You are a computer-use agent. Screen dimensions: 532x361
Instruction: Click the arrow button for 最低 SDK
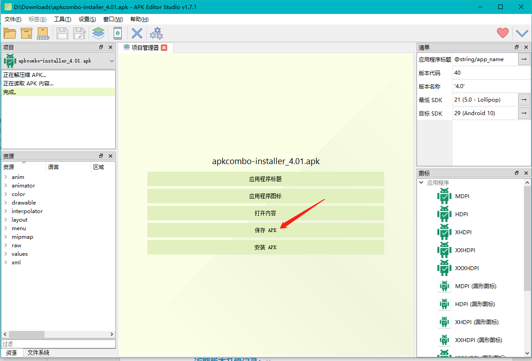click(x=524, y=99)
